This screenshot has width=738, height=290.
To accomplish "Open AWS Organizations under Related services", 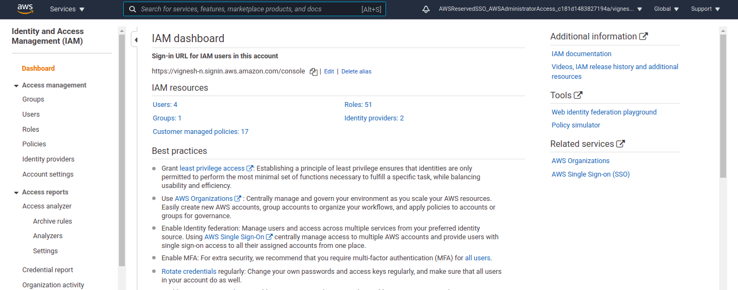I will pyautogui.click(x=580, y=161).
